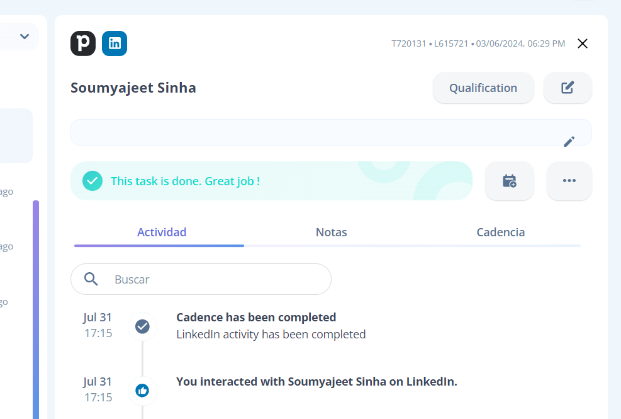Click the pencil icon in the description field
Screen dimensions: 621x419
[569, 142]
